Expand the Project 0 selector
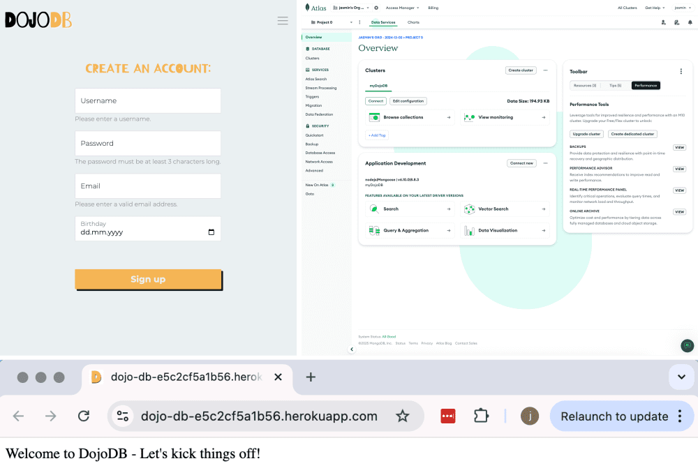The height and width of the screenshot is (475, 698). coord(332,22)
